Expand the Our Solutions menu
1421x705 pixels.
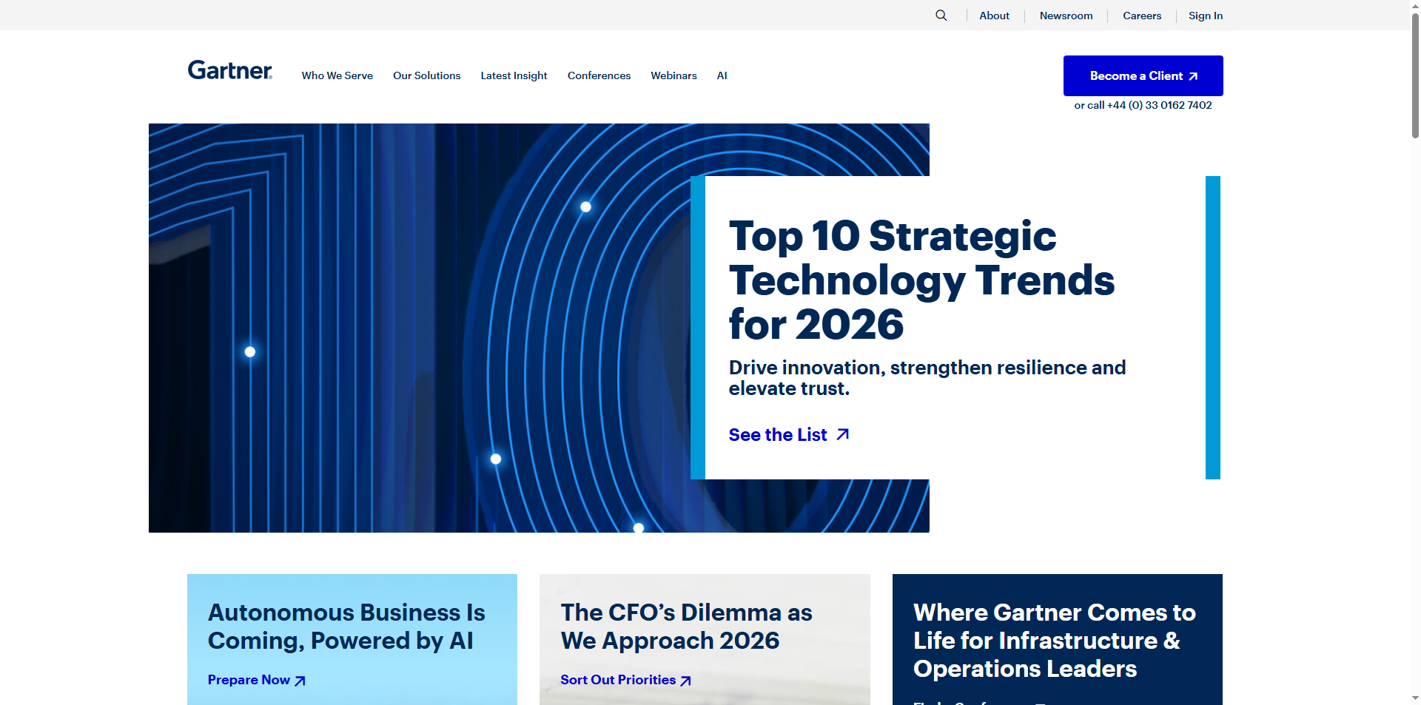tap(426, 75)
